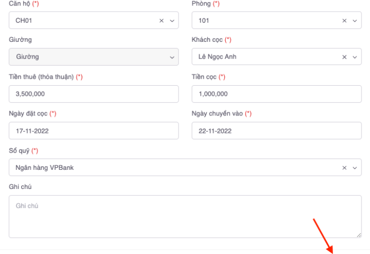Click the Giường placeholder text
Viewport: 370px width, 254px height.
click(x=27, y=57)
